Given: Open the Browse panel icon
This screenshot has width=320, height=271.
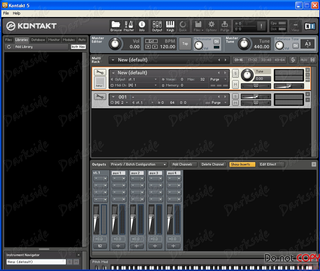Looking at the screenshot, I should [x=116, y=26].
